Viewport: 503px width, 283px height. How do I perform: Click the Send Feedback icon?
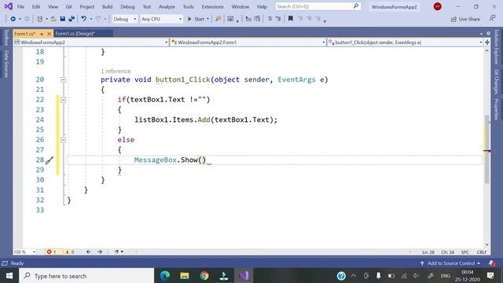click(493, 19)
